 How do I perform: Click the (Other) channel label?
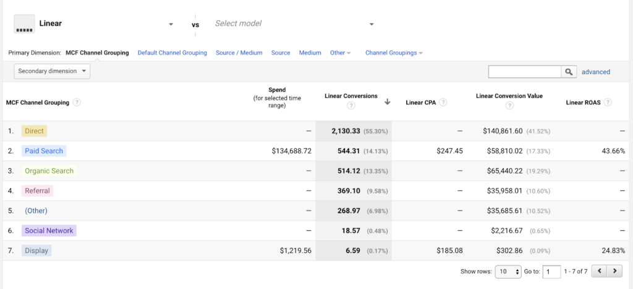coord(36,211)
